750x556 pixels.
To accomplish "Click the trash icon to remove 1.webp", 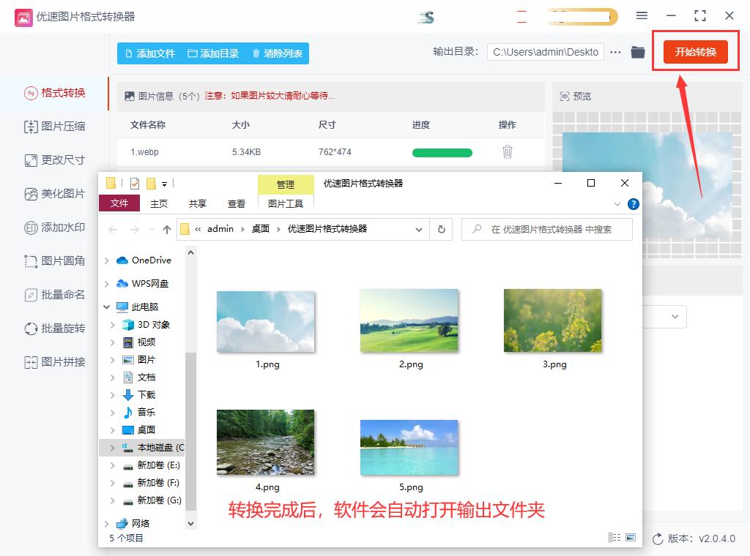I will (x=508, y=150).
